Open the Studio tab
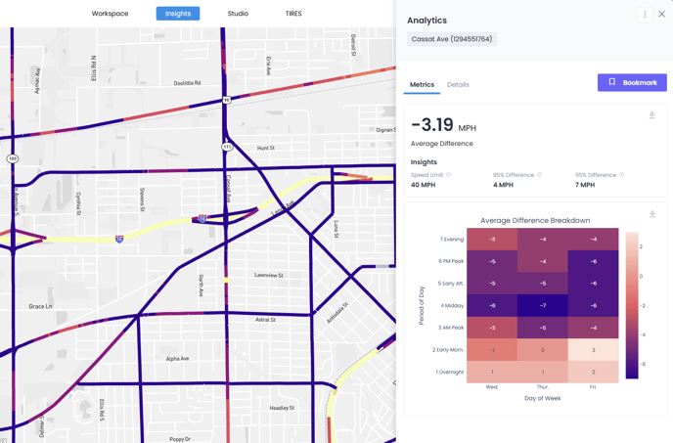The width and height of the screenshot is (673, 443). pyautogui.click(x=238, y=14)
